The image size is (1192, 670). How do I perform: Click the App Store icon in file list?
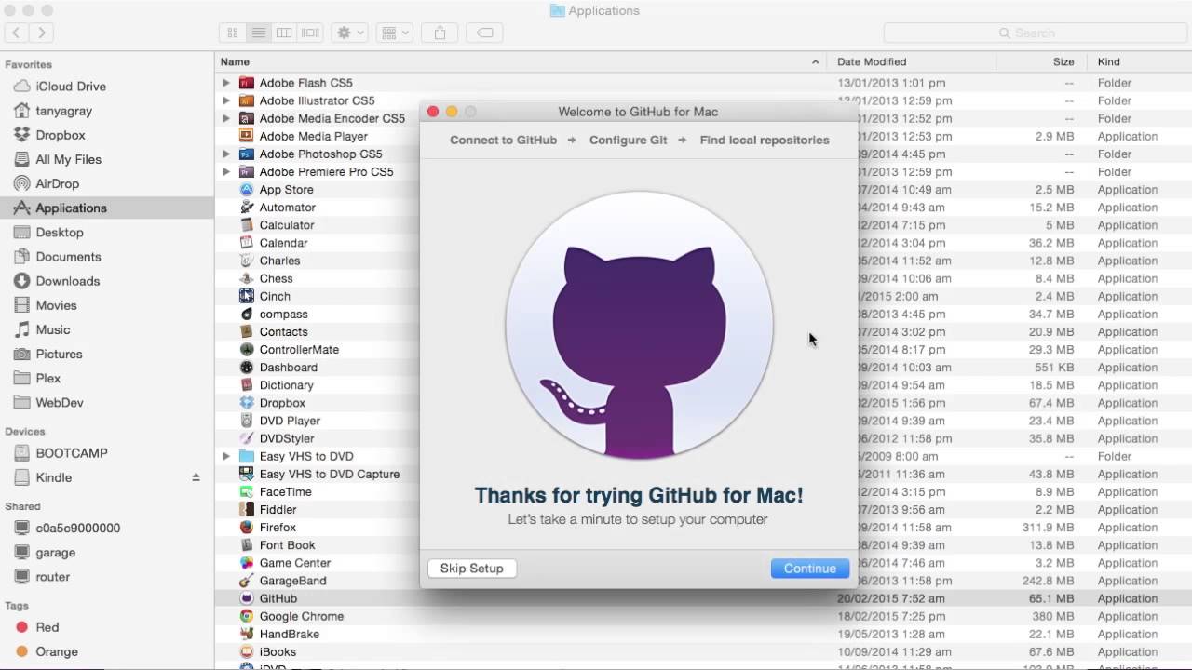247,189
